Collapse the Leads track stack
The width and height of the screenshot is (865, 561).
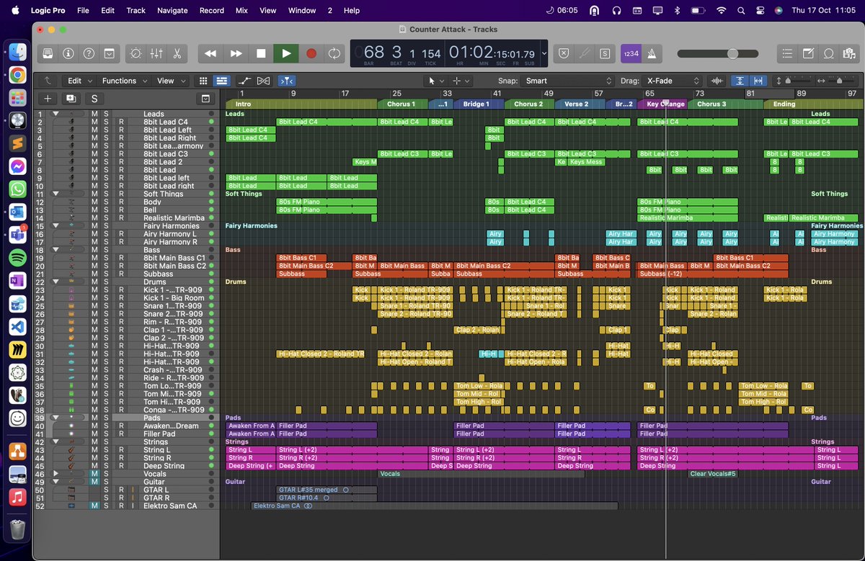(56, 114)
